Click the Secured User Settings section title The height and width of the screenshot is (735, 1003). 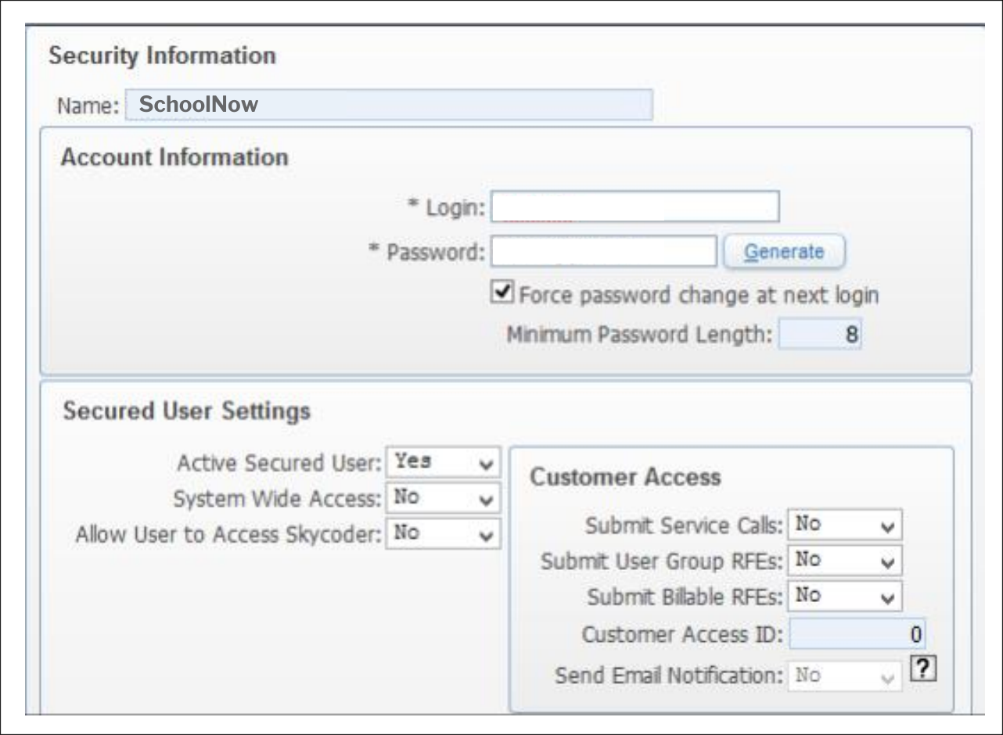click(x=186, y=411)
